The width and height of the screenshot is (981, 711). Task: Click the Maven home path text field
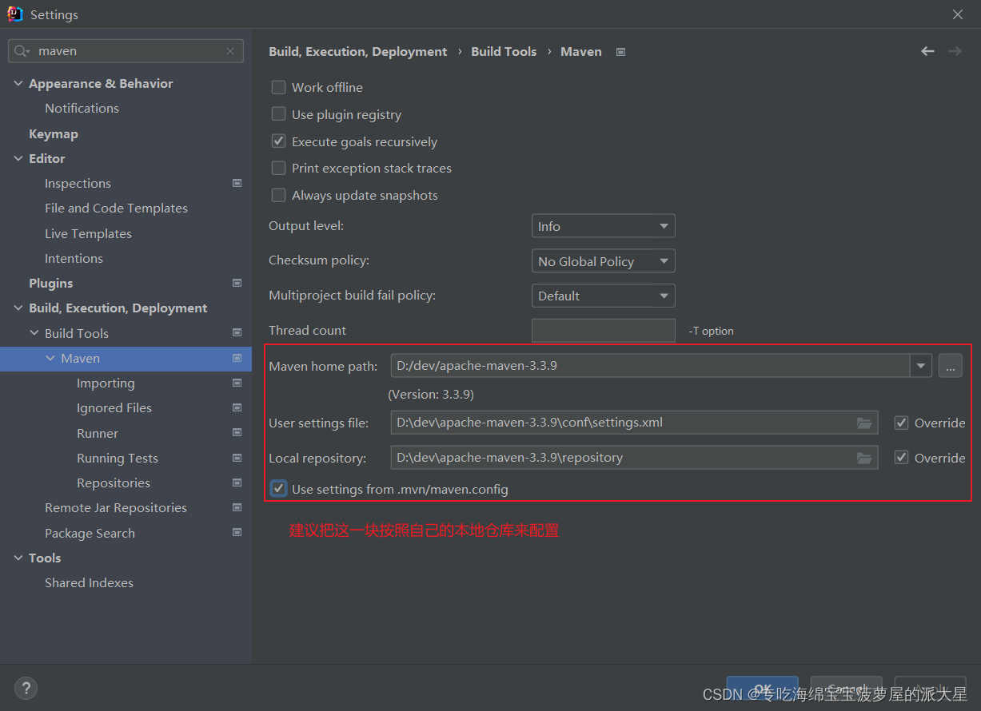(650, 366)
